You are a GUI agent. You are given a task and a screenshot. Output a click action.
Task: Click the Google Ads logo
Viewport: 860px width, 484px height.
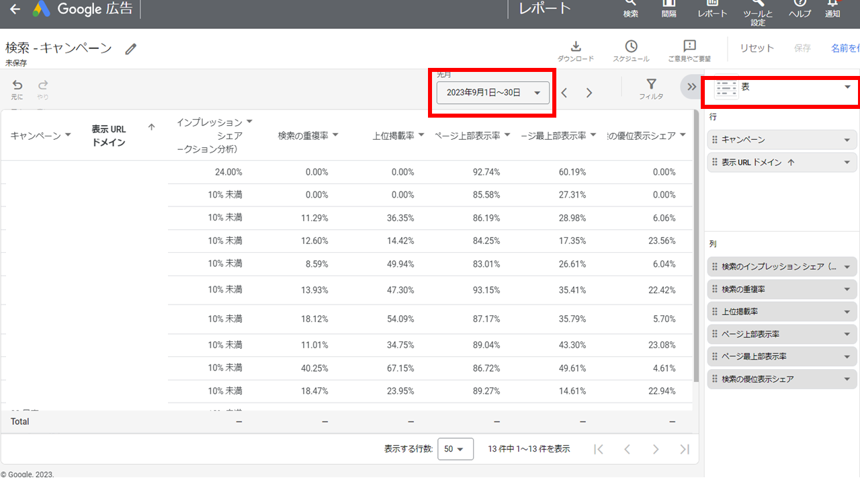[42, 9]
